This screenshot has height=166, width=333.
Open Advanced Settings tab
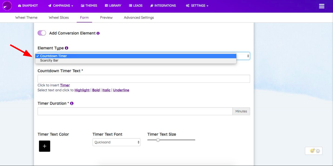pos(139,17)
